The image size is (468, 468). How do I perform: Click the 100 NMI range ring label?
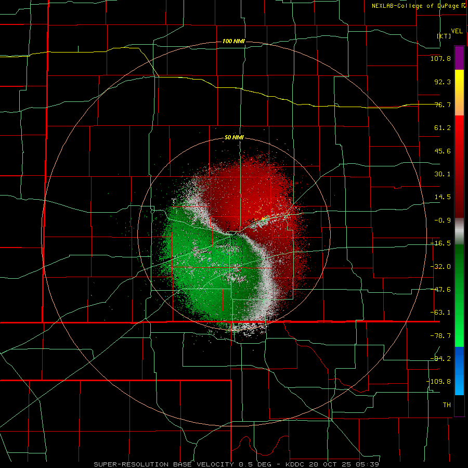click(233, 41)
